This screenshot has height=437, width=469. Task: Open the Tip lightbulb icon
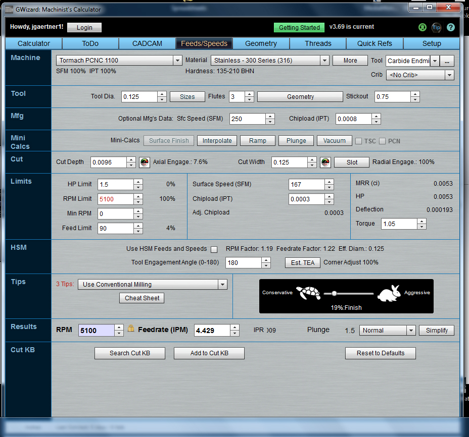(436, 27)
